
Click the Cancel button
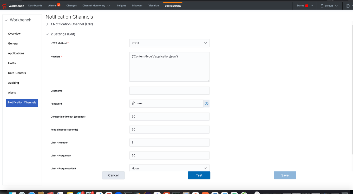click(113, 175)
